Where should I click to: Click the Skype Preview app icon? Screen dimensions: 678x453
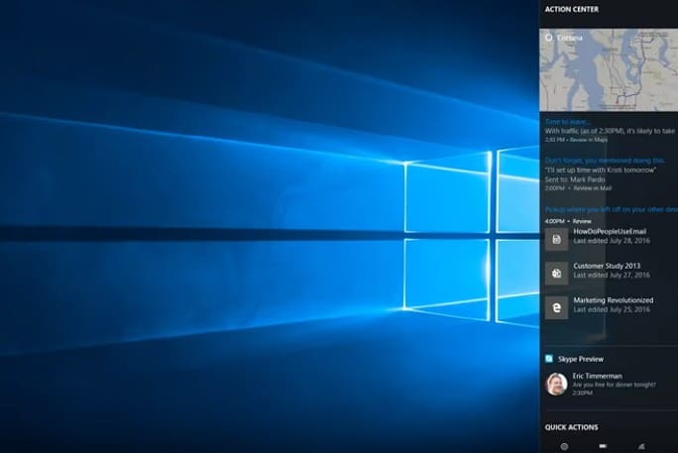pos(549,359)
